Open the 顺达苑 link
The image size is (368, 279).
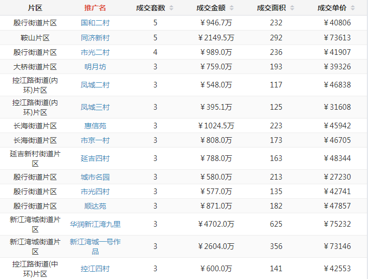point(95,206)
